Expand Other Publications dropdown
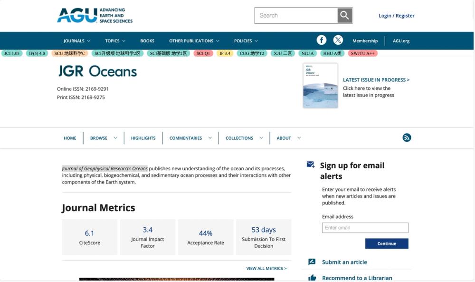Image resolution: width=475 pixels, height=282 pixels. 194,40
